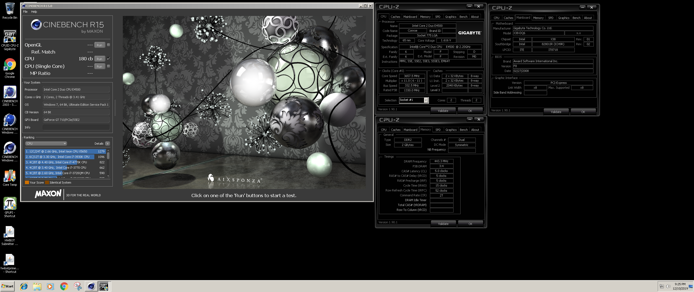
Task: Open the Recycle Bin desktop icon
Action: (10, 11)
